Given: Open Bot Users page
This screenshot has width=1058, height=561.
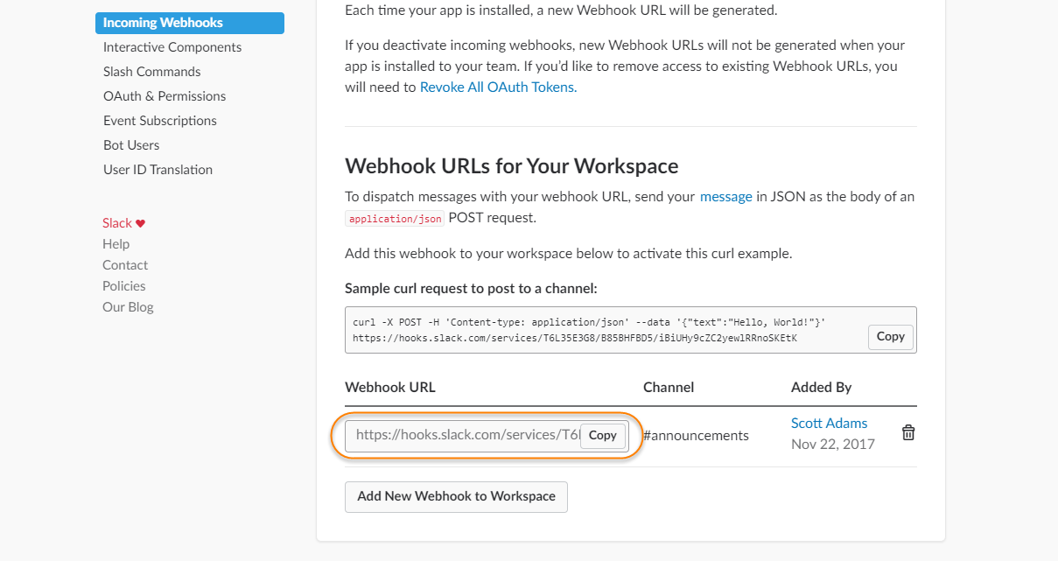Looking at the screenshot, I should coord(131,145).
